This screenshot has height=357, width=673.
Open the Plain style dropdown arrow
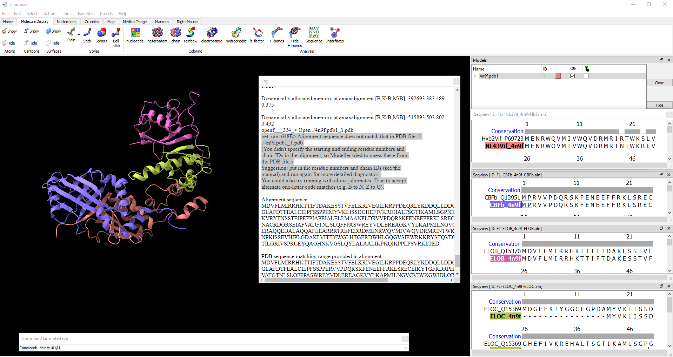click(79, 35)
